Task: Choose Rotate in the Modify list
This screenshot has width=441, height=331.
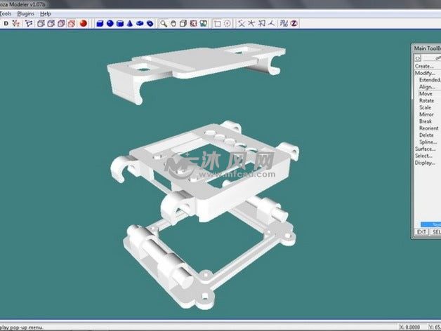Action: pyautogui.click(x=426, y=100)
